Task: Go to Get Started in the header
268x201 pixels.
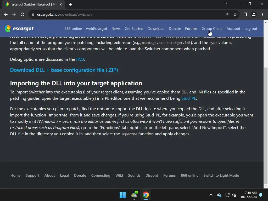Action: point(134,29)
